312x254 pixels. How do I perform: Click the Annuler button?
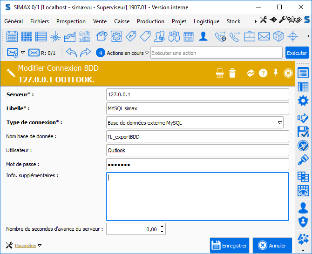click(272, 245)
